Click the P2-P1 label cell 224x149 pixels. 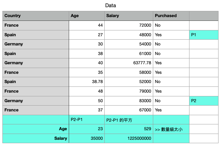(x=87, y=120)
